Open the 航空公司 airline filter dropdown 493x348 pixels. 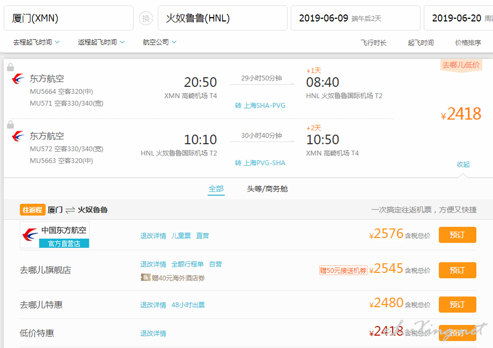coord(159,42)
